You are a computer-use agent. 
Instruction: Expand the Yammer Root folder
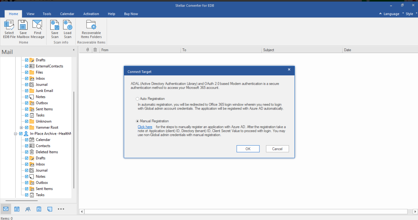pyautogui.click(x=21, y=128)
